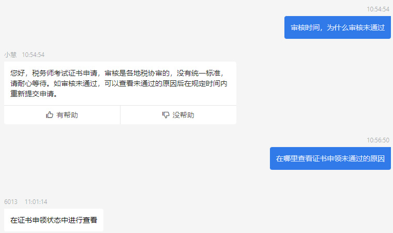Viewport: 393px width, 233px height.
Task: Click the 10:56:50 timestamp
Action: [378, 140]
